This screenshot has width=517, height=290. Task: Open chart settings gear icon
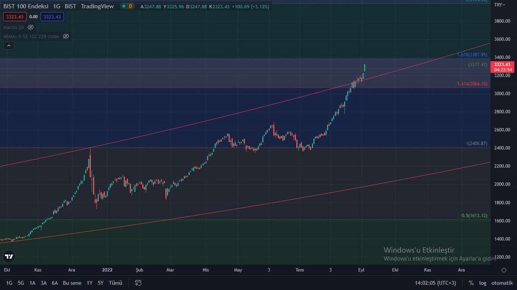coord(504,270)
